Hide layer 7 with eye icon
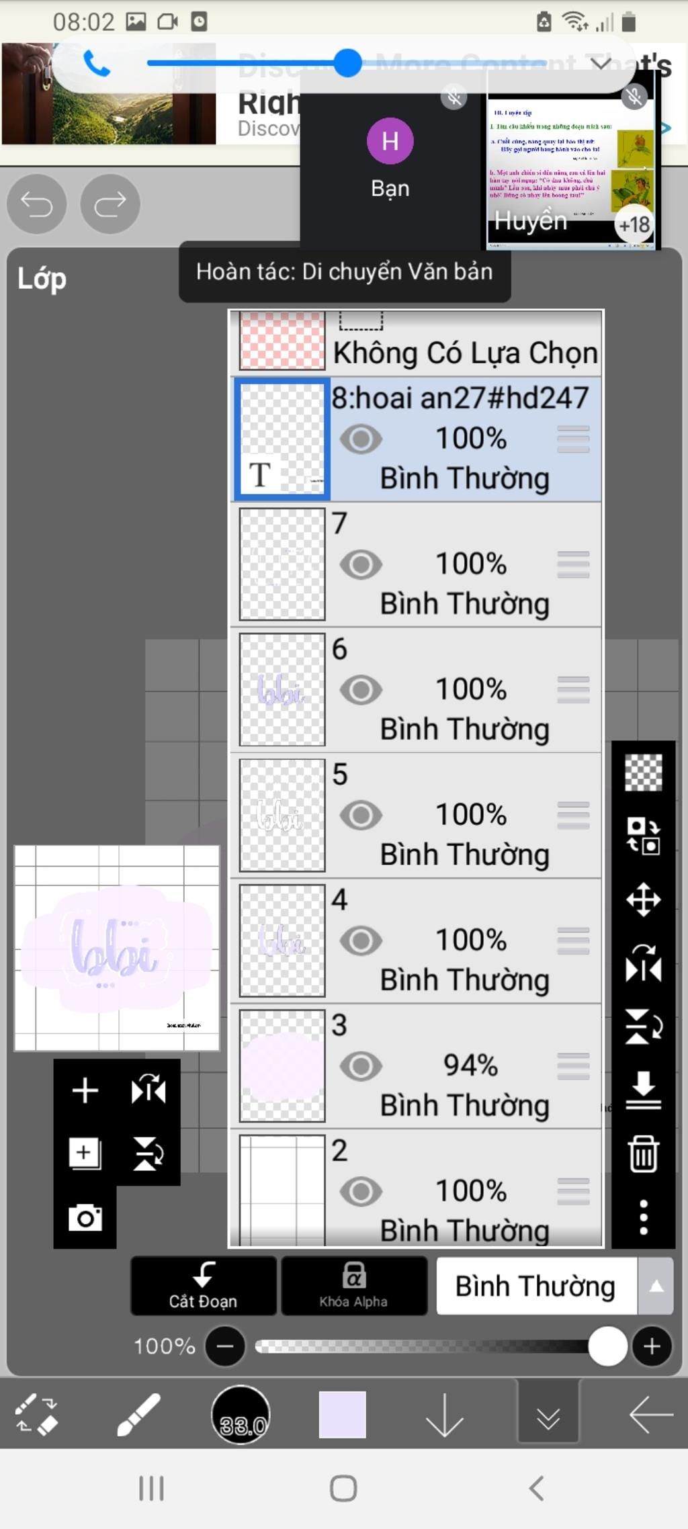Viewport: 688px width, 1529px height. [x=361, y=564]
